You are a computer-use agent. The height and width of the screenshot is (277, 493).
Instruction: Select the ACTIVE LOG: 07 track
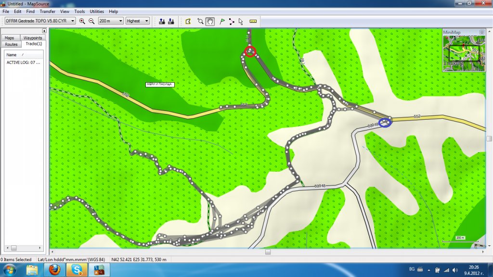coord(23,63)
